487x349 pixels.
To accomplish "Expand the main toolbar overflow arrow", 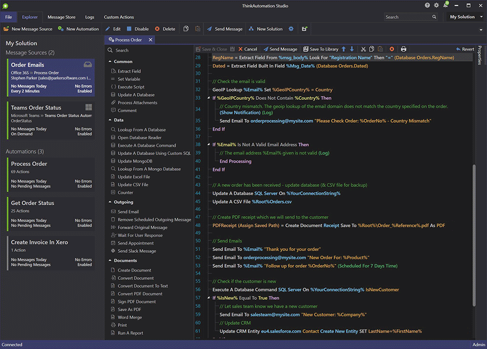I will coord(481,30).
